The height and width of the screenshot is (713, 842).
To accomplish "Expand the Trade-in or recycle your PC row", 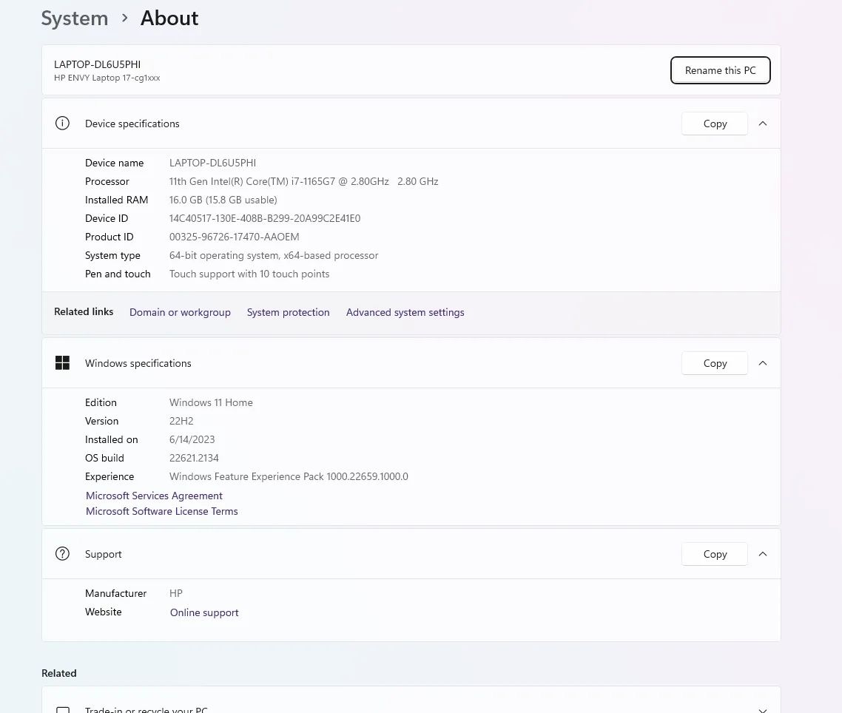I will point(763,710).
